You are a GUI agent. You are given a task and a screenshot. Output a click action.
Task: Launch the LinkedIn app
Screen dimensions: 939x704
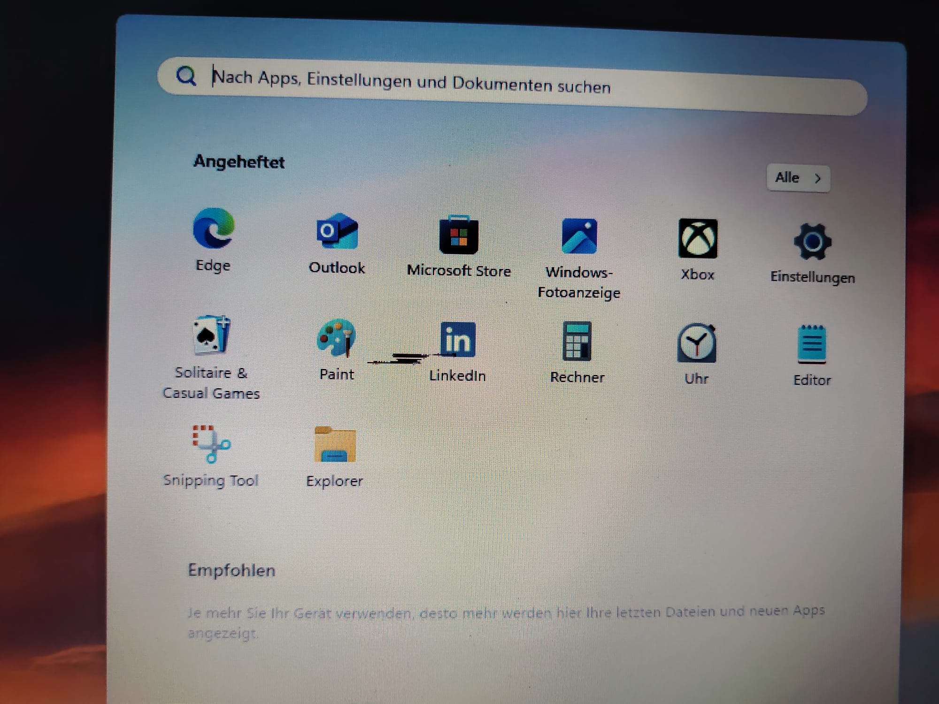(458, 340)
